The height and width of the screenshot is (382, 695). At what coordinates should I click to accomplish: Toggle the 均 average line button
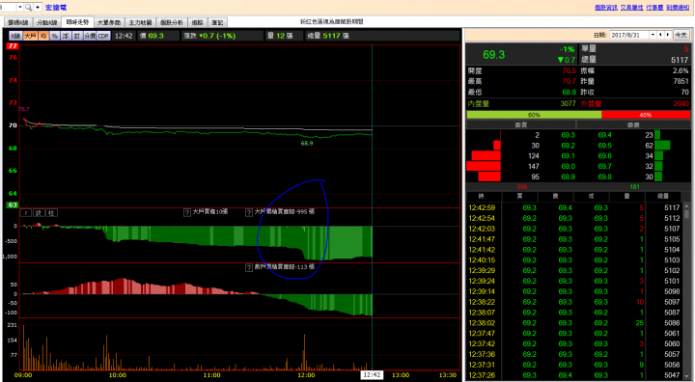[43, 36]
